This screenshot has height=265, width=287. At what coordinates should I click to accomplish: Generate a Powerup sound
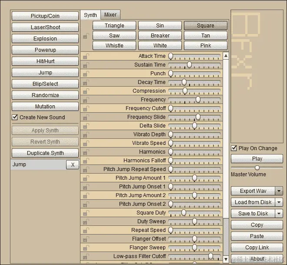45,50
